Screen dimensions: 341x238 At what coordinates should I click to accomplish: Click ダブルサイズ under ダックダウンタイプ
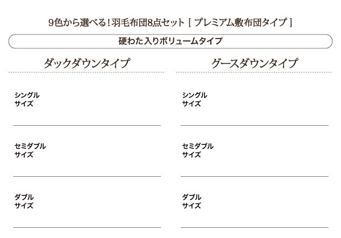[x=24, y=201]
